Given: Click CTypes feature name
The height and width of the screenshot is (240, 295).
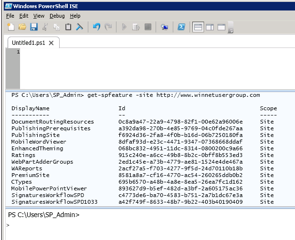Looking at the screenshot, I should [21, 182].
